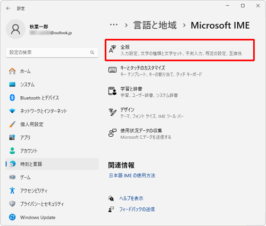266x226 pixels.
Task: Focus the 設定の検索 search field
Action: pos(52,53)
